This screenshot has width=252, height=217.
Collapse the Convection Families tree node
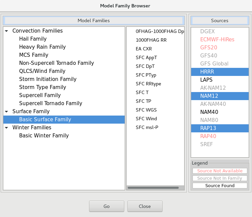pyautogui.click(x=6, y=31)
